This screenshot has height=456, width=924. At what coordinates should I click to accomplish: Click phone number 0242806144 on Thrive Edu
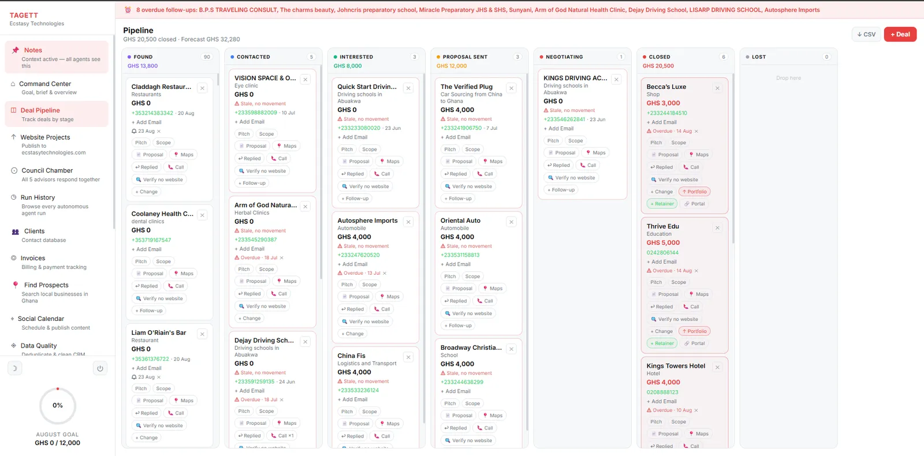click(x=662, y=253)
